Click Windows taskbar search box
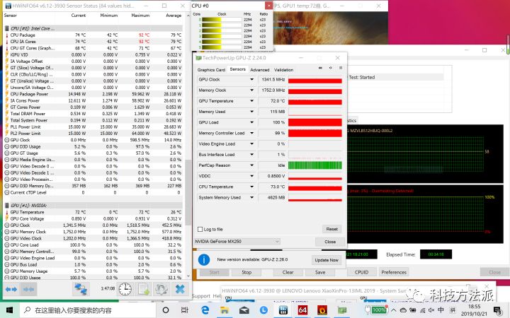 [88, 310]
